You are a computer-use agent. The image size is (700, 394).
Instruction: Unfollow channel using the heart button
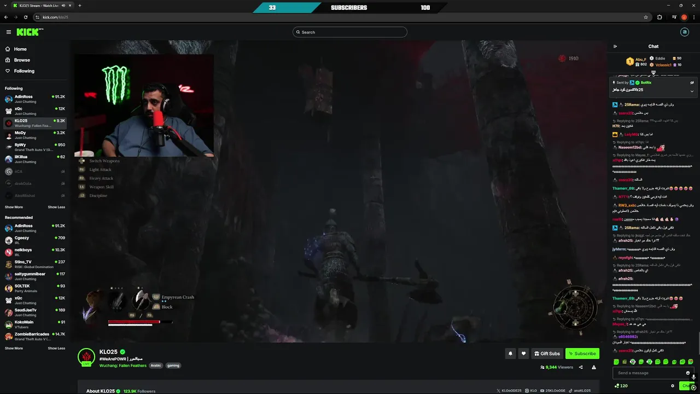(x=523, y=354)
